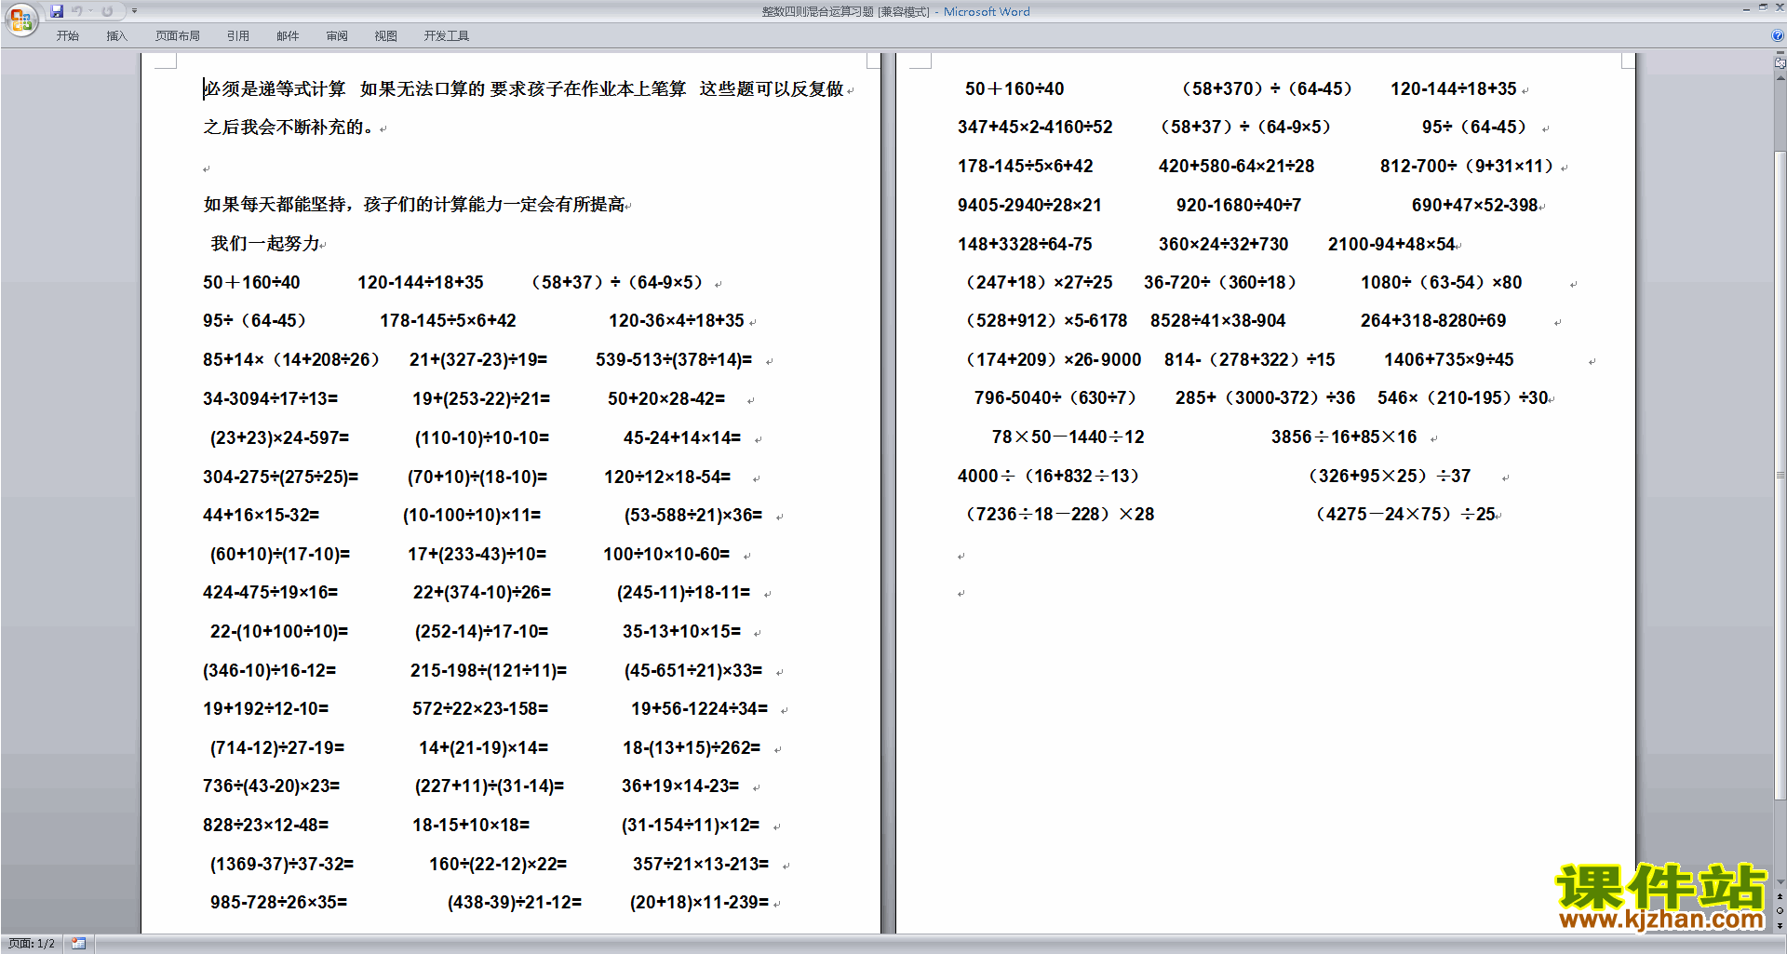Image resolution: width=1787 pixels, height=954 pixels.
Task: Click the Save icon in Quick Access Toolbar
Action: [x=57, y=11]
